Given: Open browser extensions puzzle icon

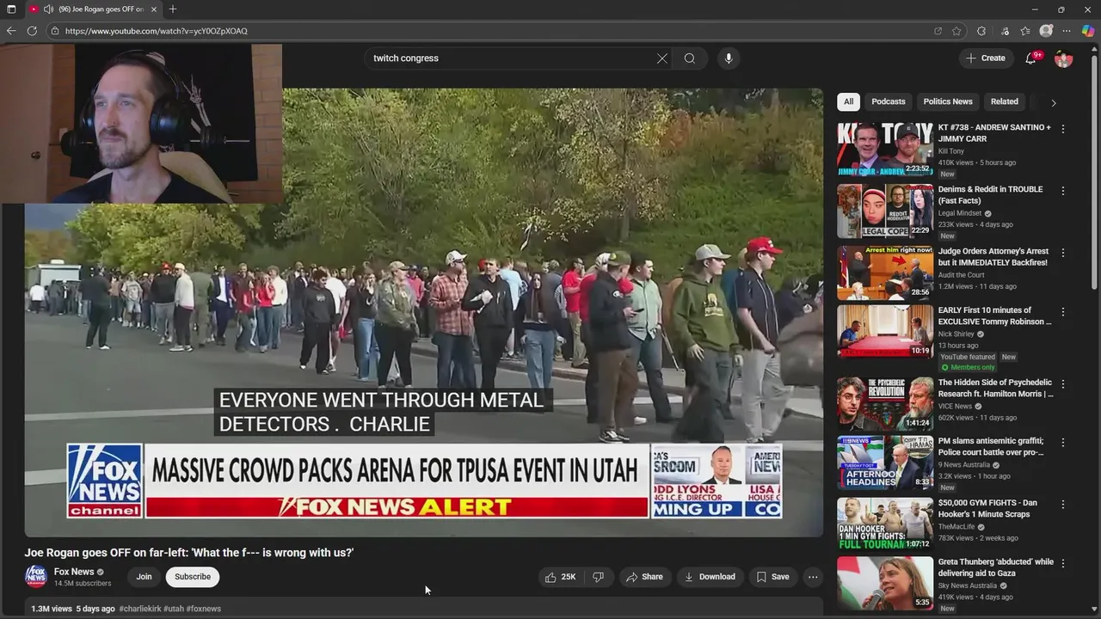Looking at the screenshot, I should click(x=981, y=31).
